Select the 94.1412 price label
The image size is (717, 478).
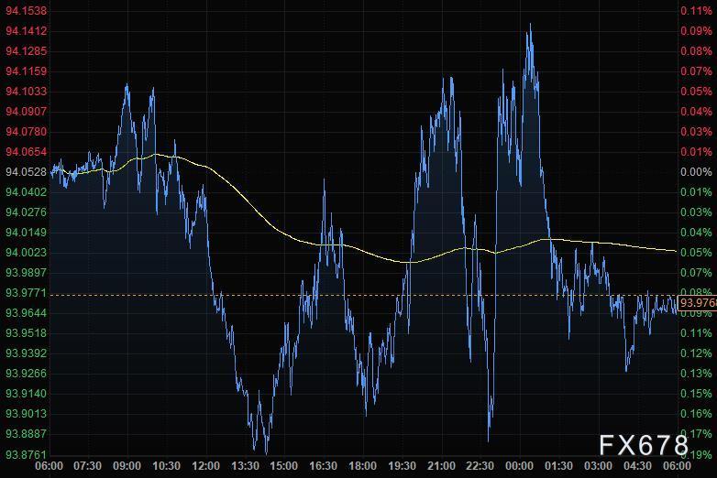(x=26, y=30)
